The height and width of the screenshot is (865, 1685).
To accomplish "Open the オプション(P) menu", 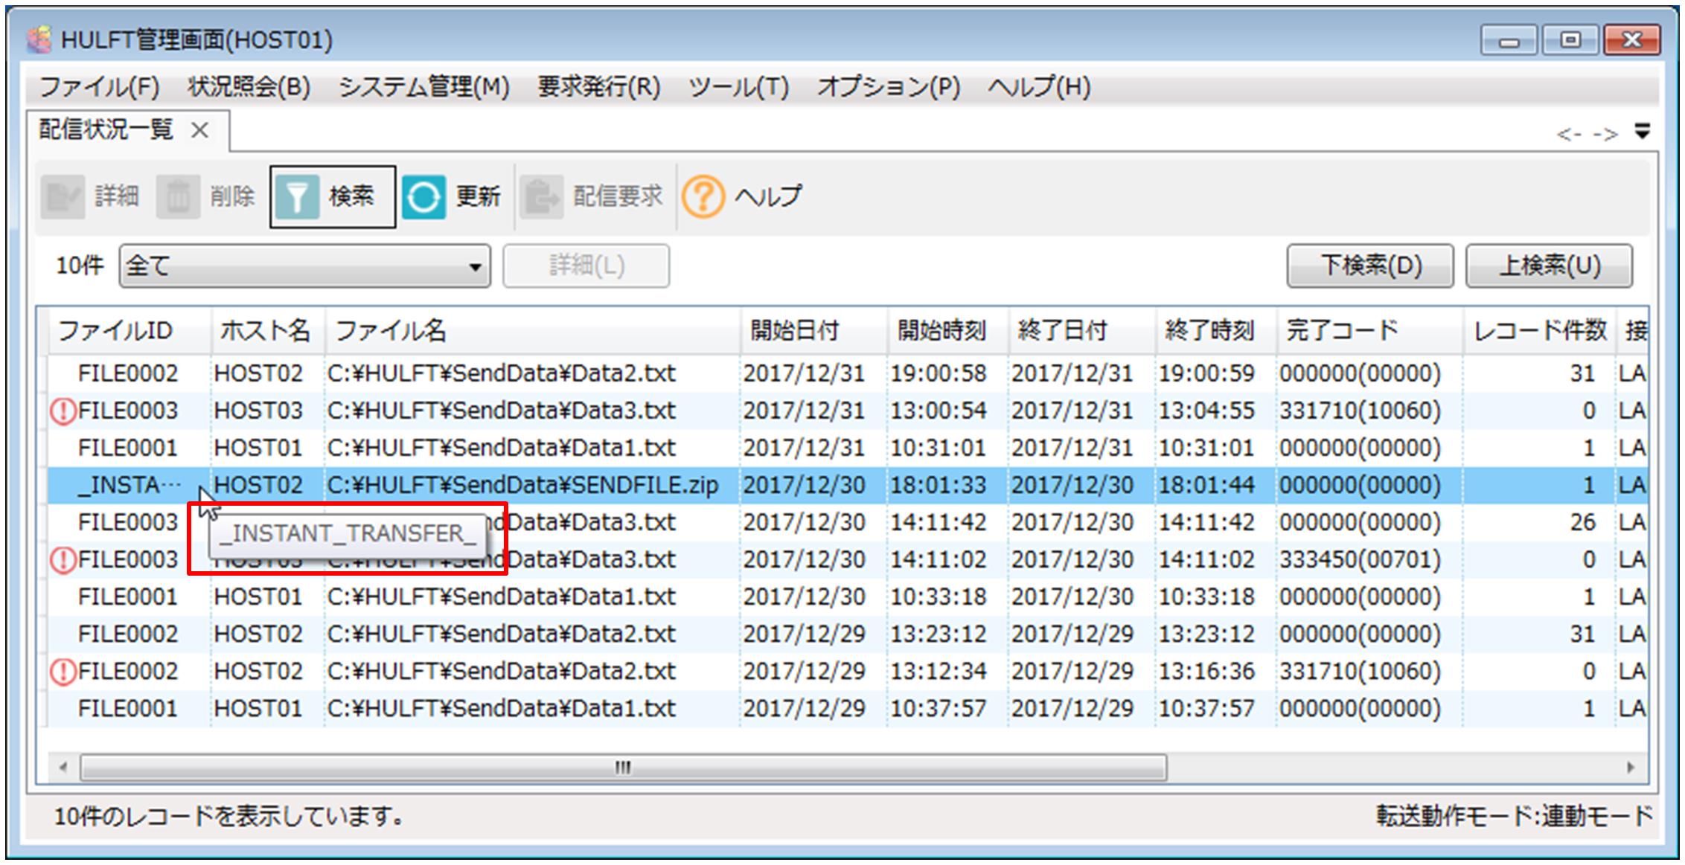I will tap(889, 87).
